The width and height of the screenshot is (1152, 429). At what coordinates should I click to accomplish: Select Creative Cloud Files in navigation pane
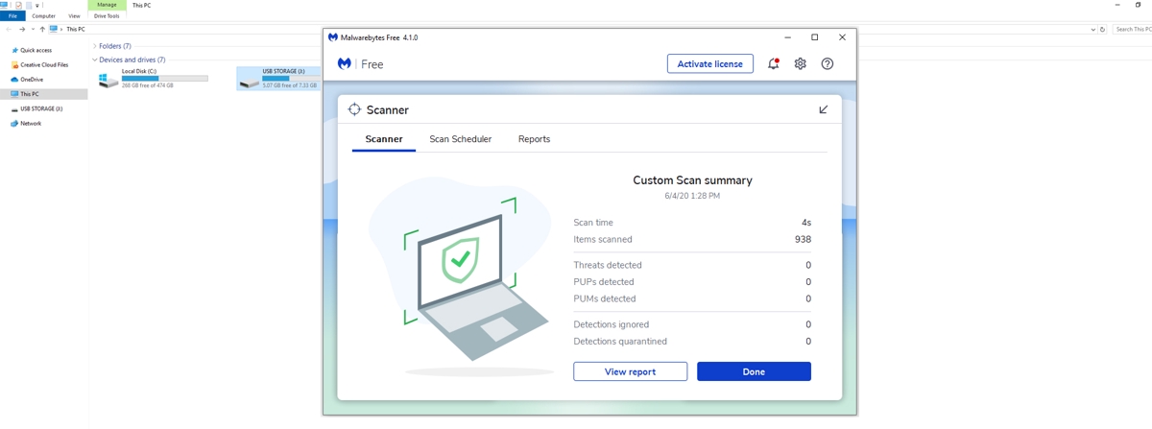[43, 65]
